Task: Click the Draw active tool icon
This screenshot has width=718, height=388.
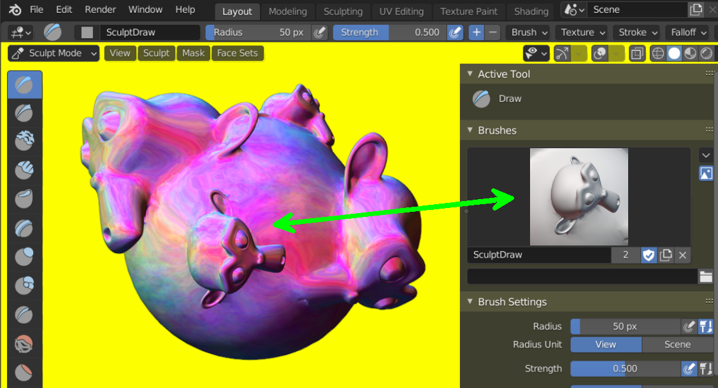Action: coord(481,99)
